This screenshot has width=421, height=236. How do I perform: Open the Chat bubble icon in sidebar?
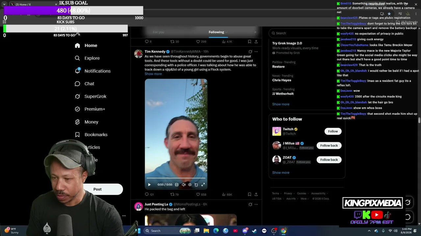(77, 84)
